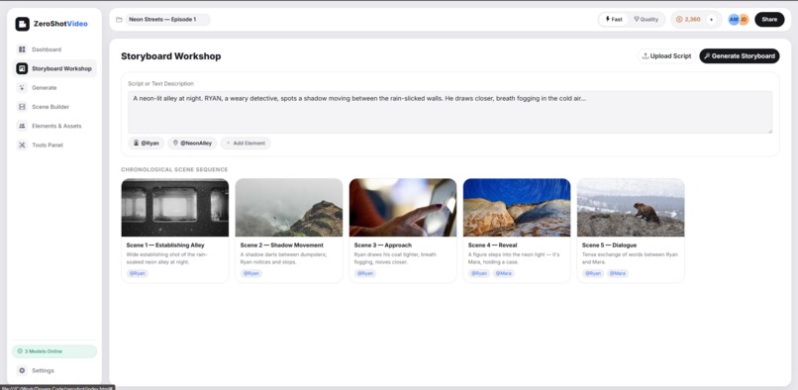Click into the script description text area

click(449, 112)
